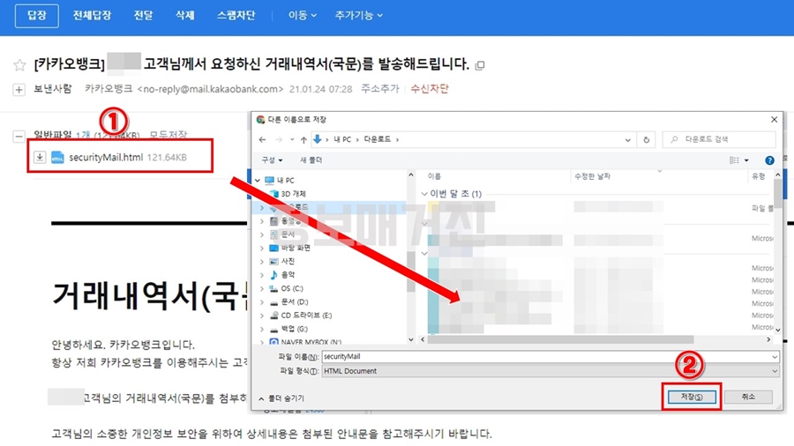Select 백업 (G:) drive

[x=294, y=329]
